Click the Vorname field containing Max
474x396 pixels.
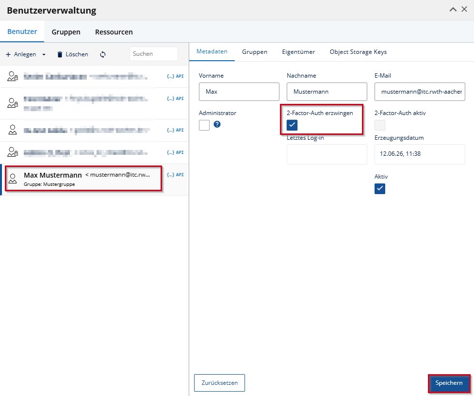[x=239, y=92]
